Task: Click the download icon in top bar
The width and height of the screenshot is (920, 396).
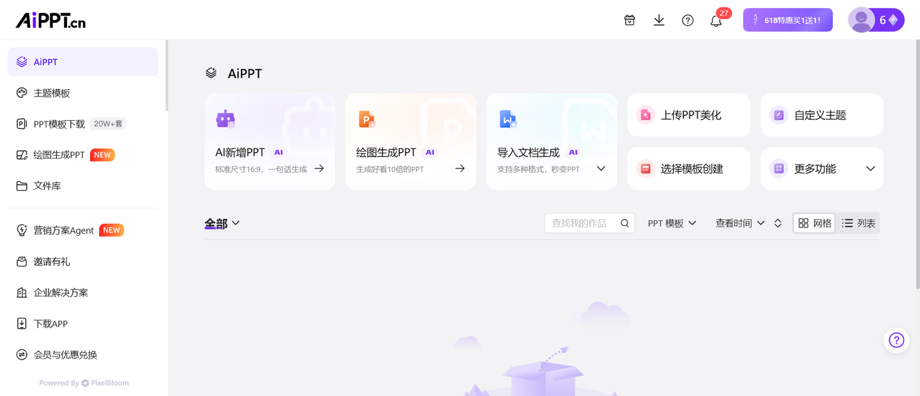Action: tap(659, 20)
